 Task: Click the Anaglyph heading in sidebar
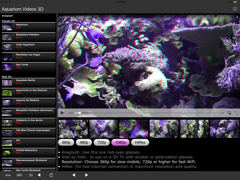click(x=7, y=16)
